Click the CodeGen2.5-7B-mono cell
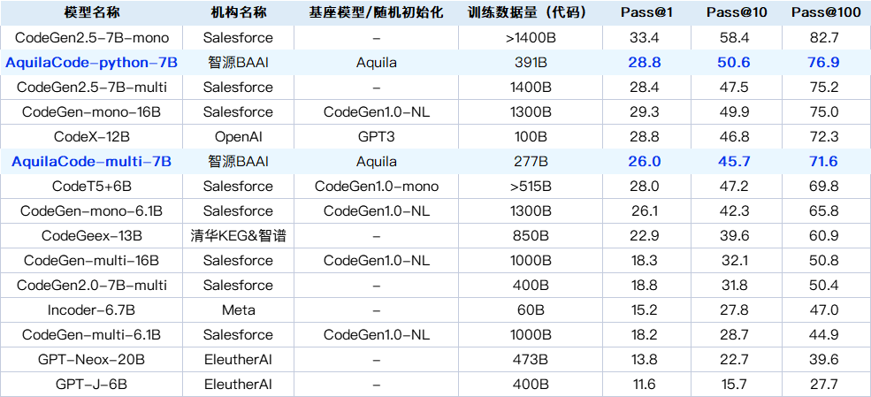This screenshot has height=397, width=871. click(x=91, y=38)
